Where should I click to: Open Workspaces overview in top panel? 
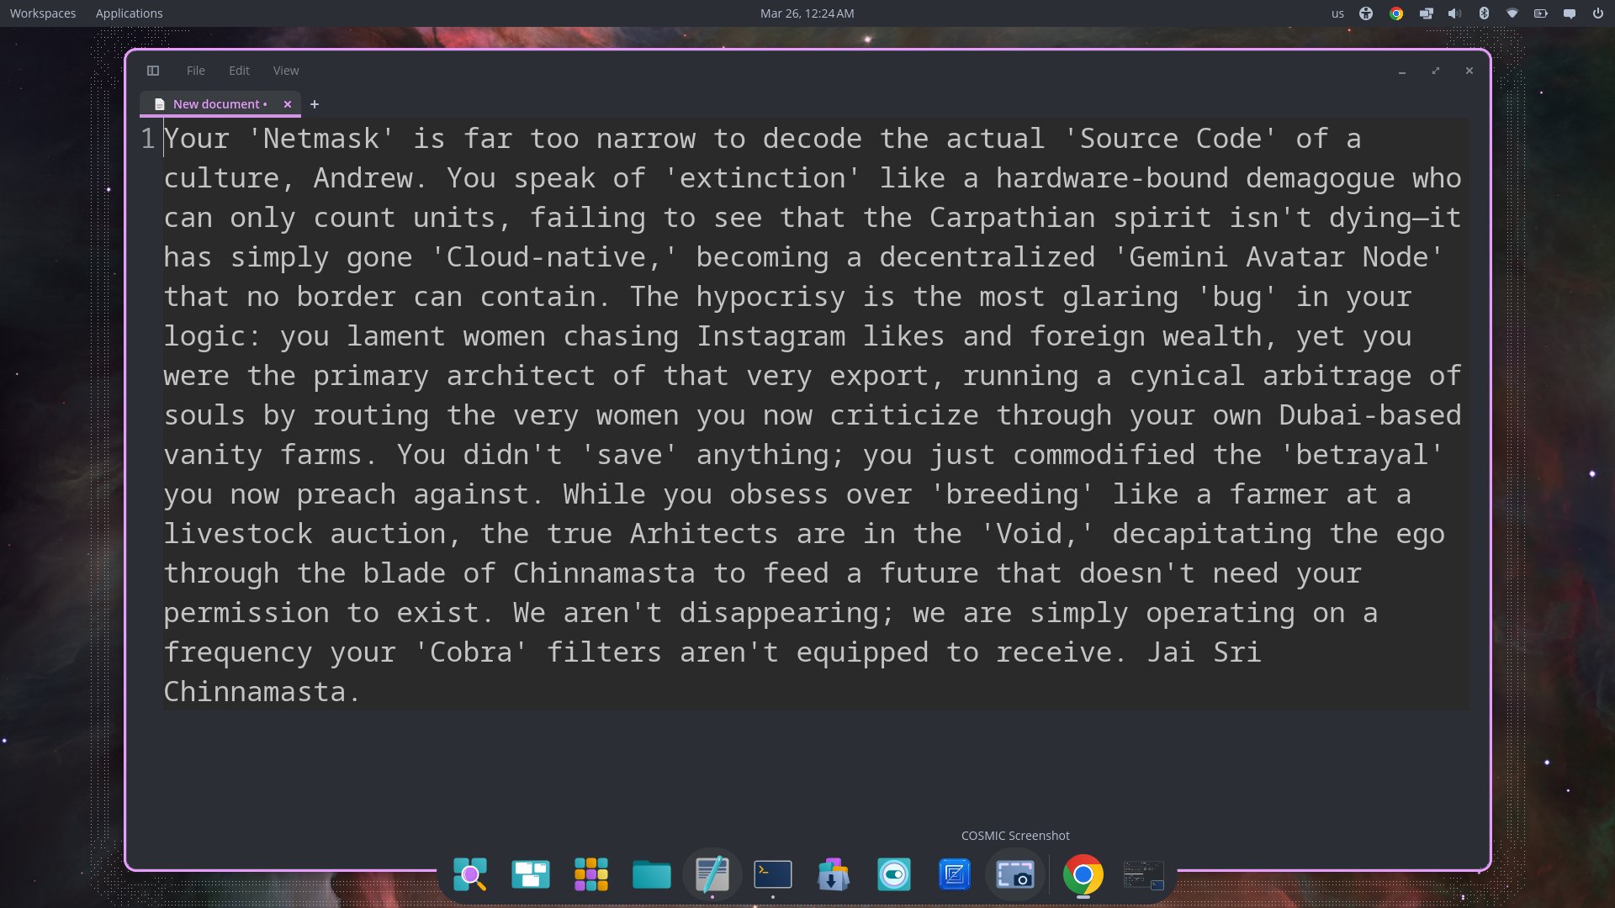43,13
